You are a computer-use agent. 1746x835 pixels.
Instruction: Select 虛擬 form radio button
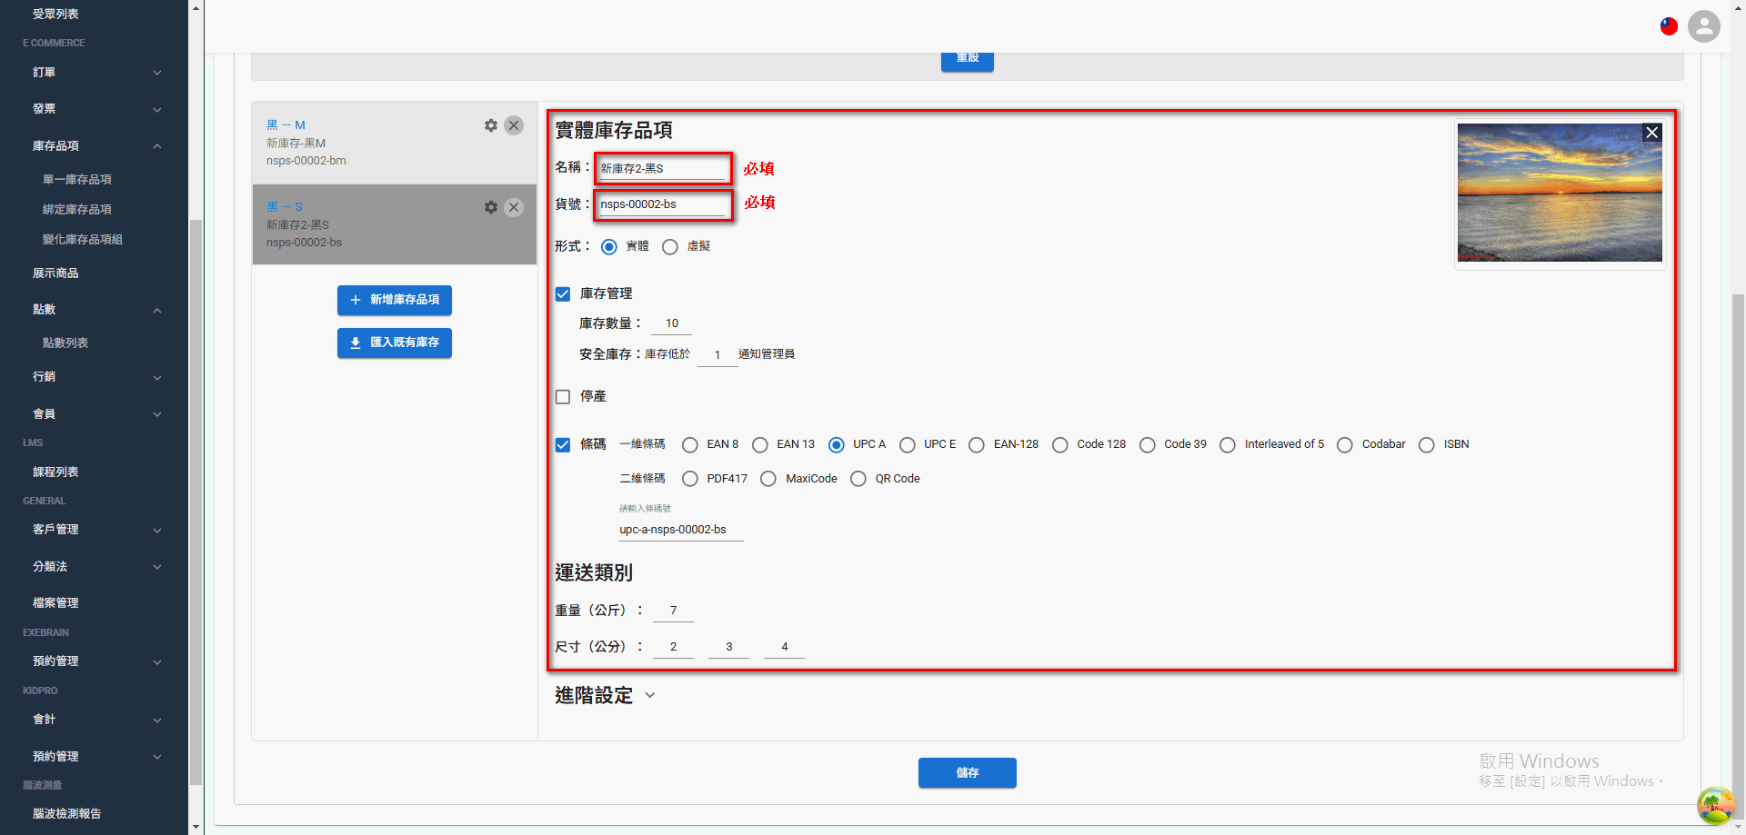tap(670, 247)
